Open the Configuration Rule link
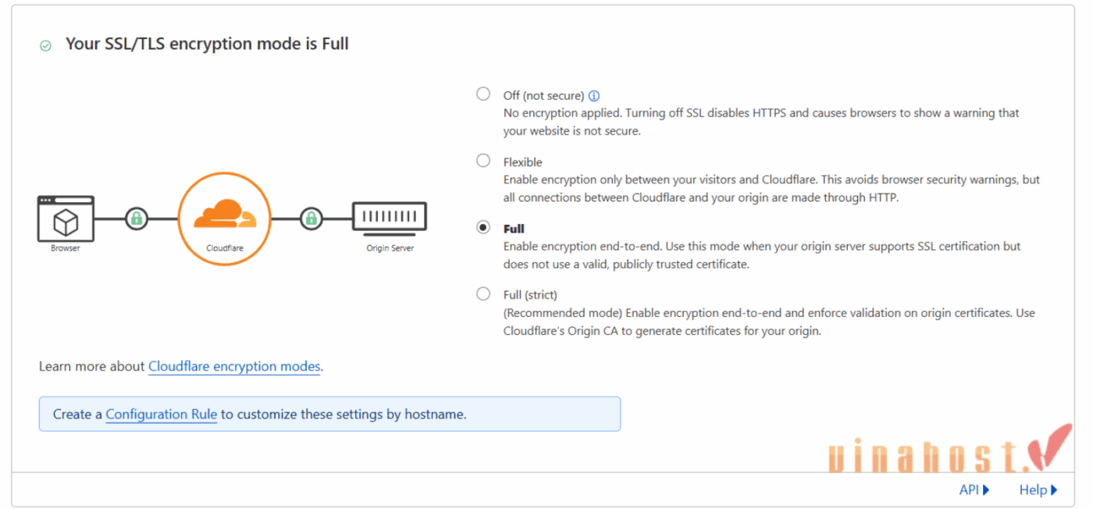Screen dimensions: 1093x509 click(161, 415)
